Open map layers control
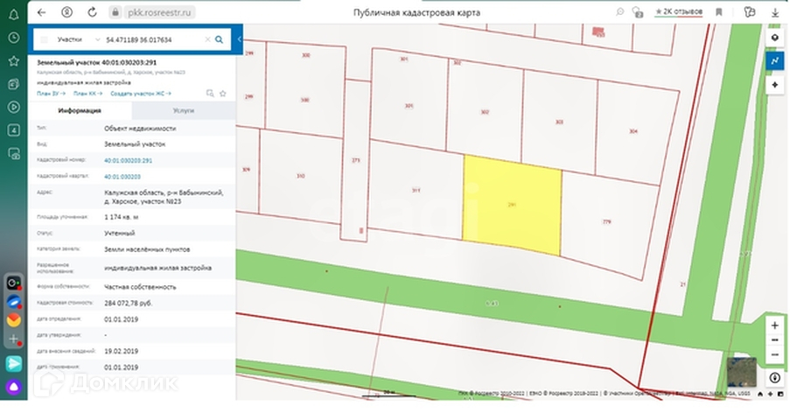This screenshot has height=420, width=790. 775,38
